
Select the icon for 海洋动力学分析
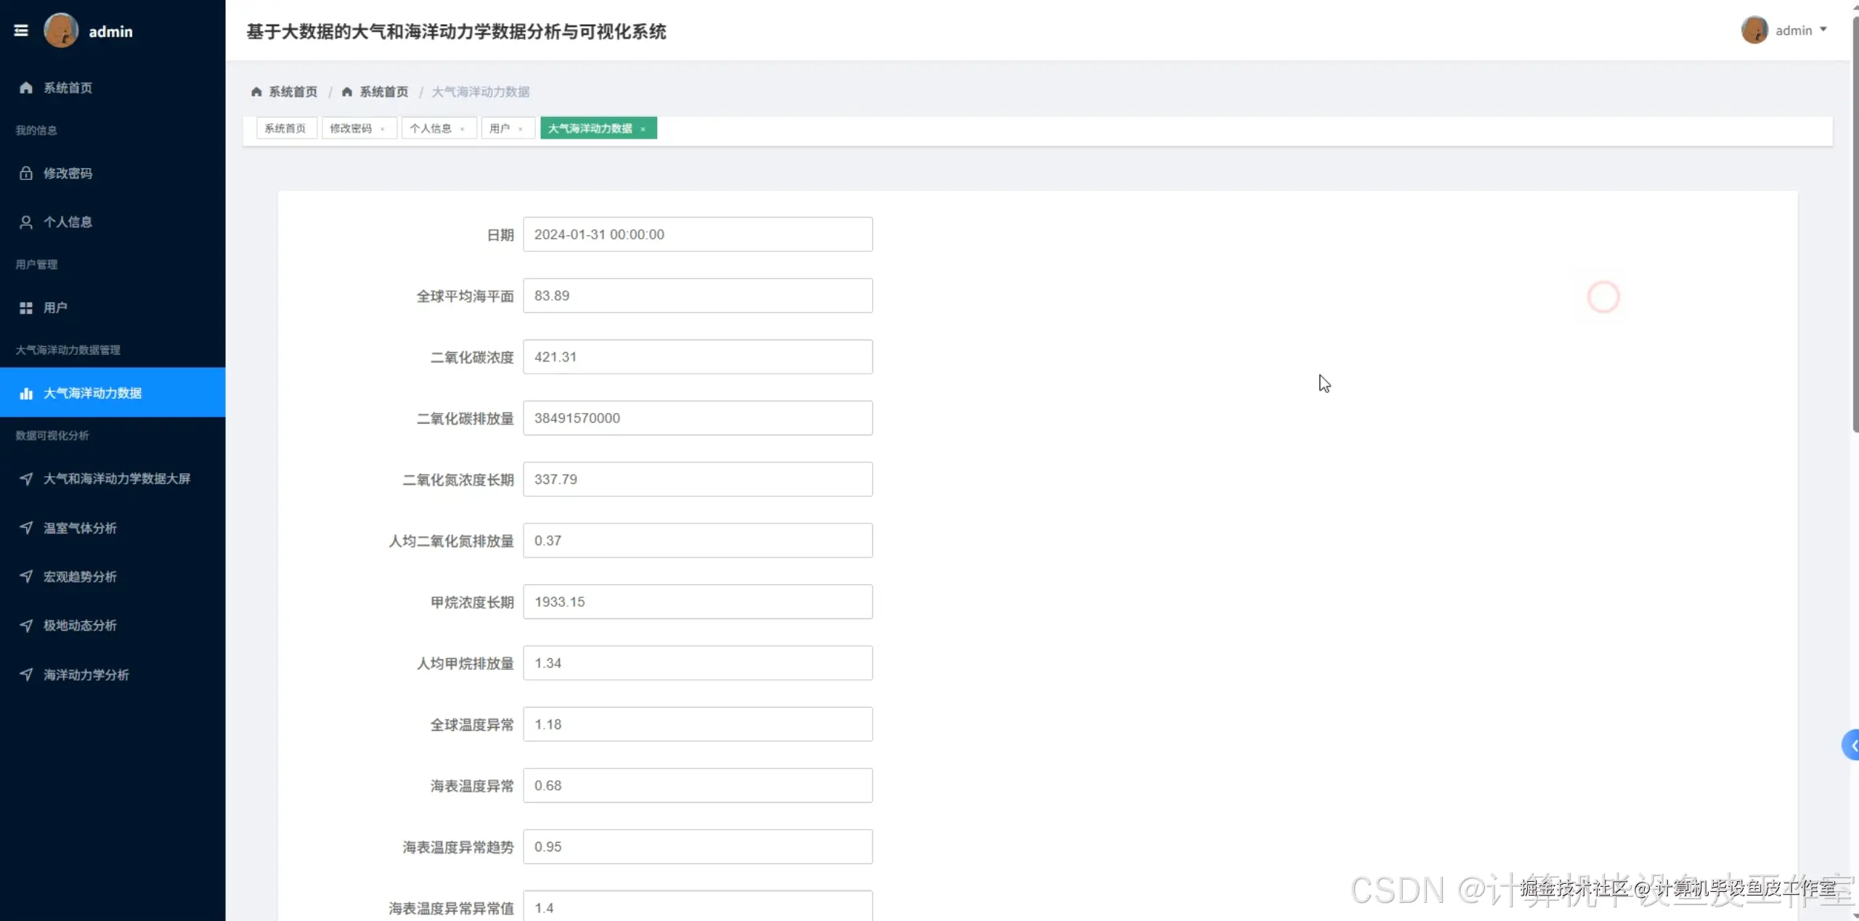coord(26,674)
